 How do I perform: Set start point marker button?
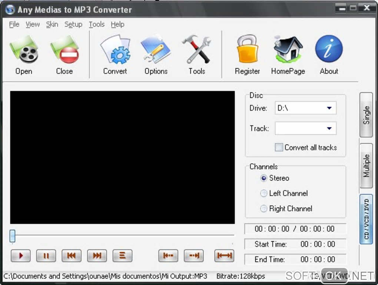tap(168, 256)
